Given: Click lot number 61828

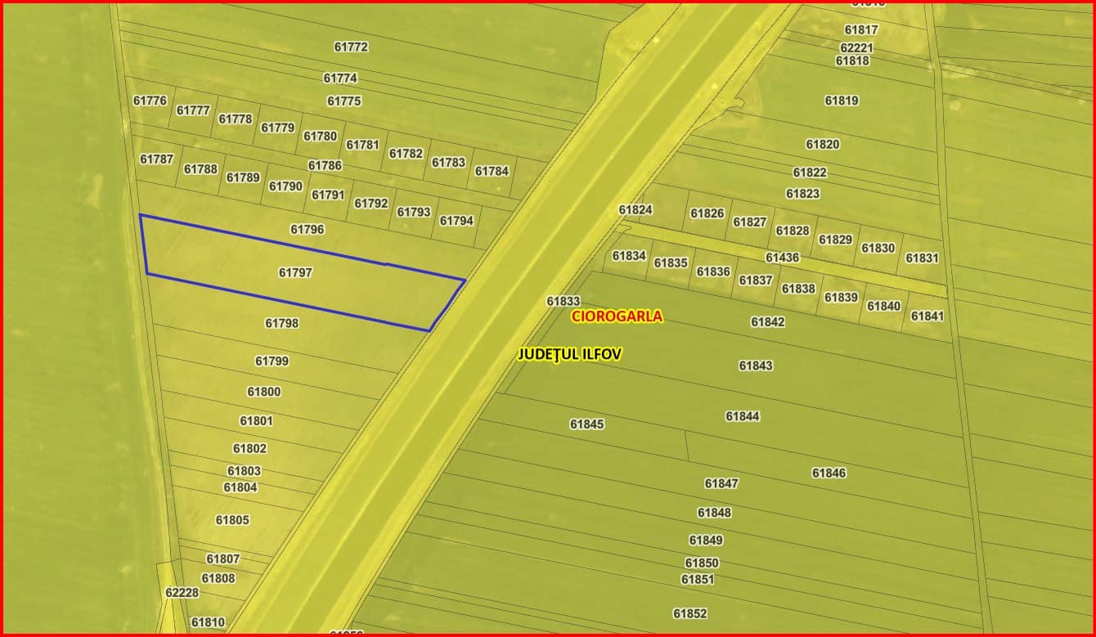Looking at the screenshot, I should [x=793, y=231].
